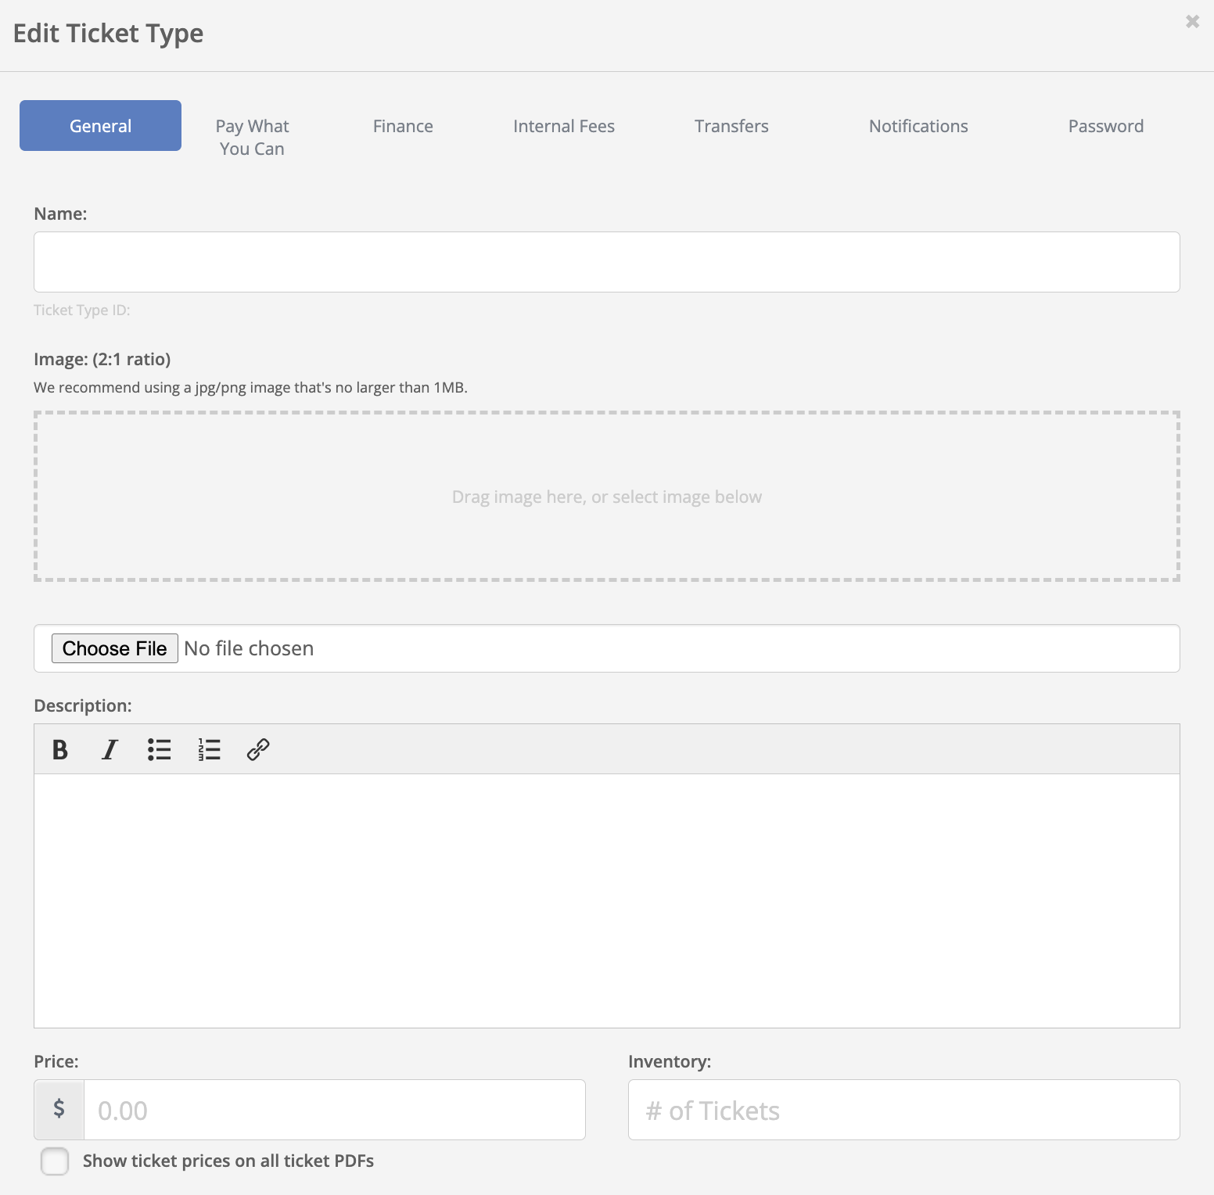This screenshot has height=1195, width=1214.
Task: Close the Edit Ticket Type dialog
Action: 1192,22
